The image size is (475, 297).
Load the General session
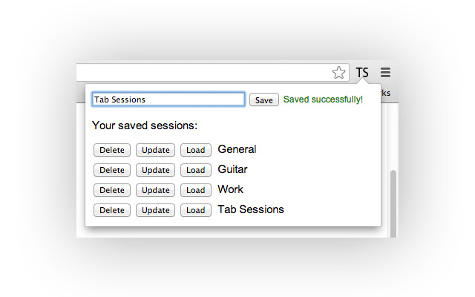[x=196, y=150]
